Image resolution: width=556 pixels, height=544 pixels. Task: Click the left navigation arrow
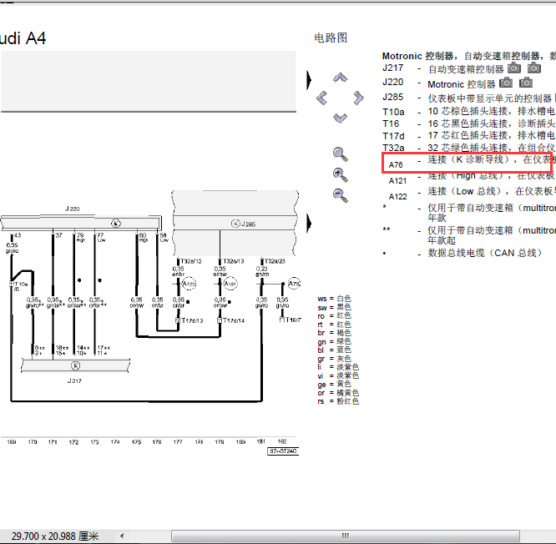click(x=321, y=98)
